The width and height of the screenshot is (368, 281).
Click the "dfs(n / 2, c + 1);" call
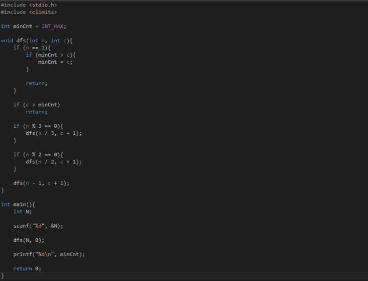point(54,162)
